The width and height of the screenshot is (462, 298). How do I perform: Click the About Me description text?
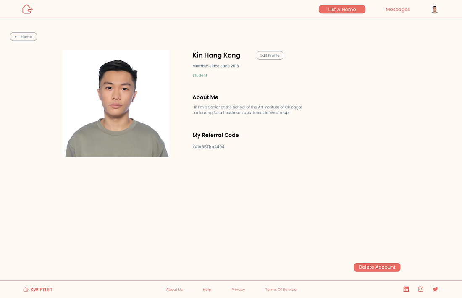click(247, 110)
